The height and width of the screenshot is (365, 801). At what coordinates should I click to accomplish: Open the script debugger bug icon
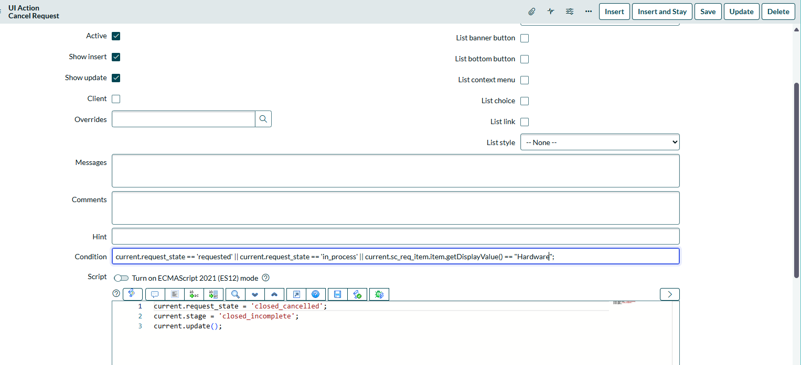tap(379, 294)
